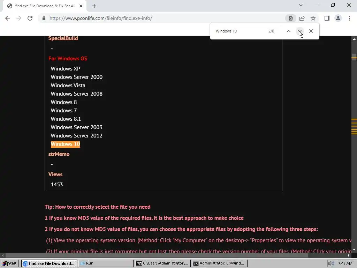Switch to the Administrator command prompt window
The width and height of the screenshot is (357, 268).
click(x=220, y=263)
